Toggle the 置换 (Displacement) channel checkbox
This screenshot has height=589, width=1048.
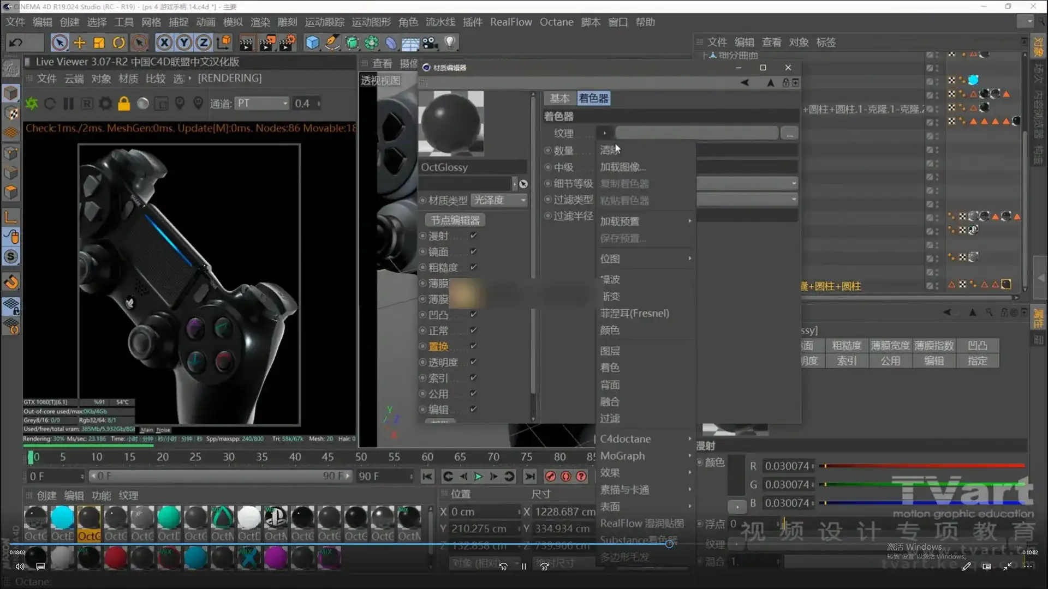pyautogui.click(x=473, y=346)
